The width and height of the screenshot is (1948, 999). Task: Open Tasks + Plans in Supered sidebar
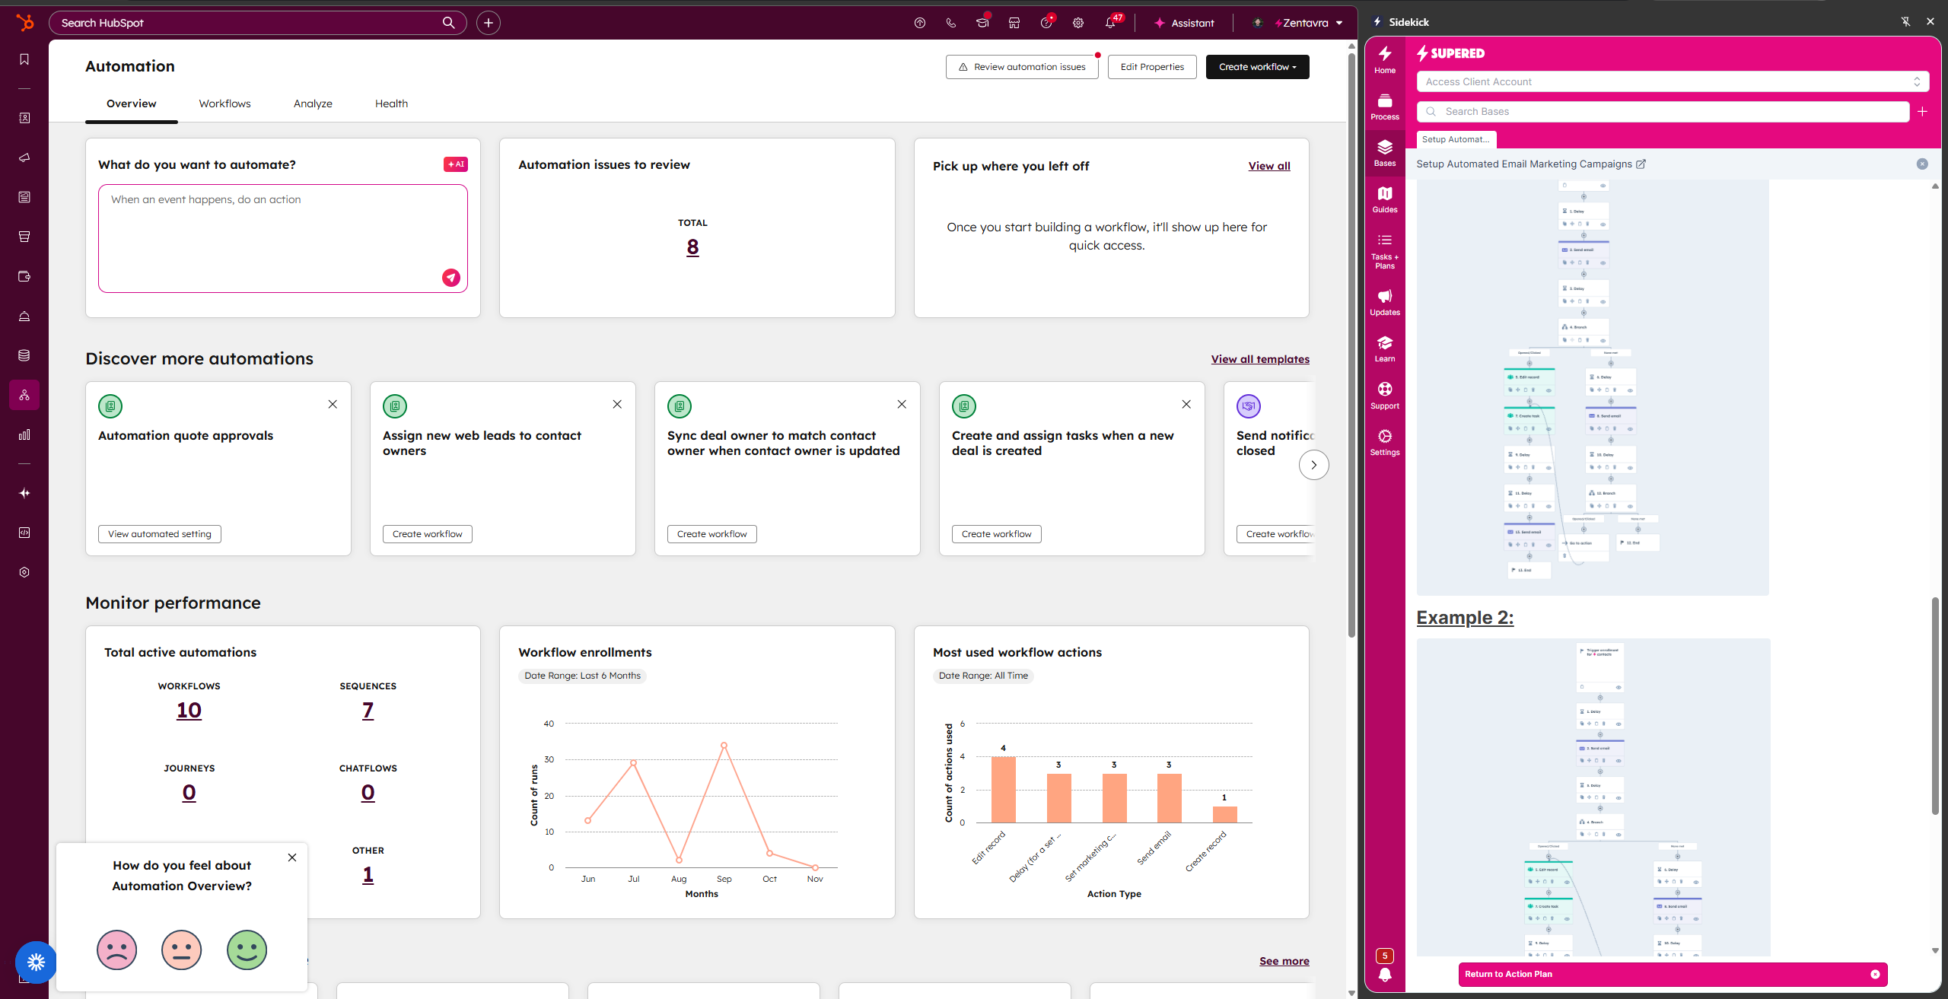tap(1385, 251)
